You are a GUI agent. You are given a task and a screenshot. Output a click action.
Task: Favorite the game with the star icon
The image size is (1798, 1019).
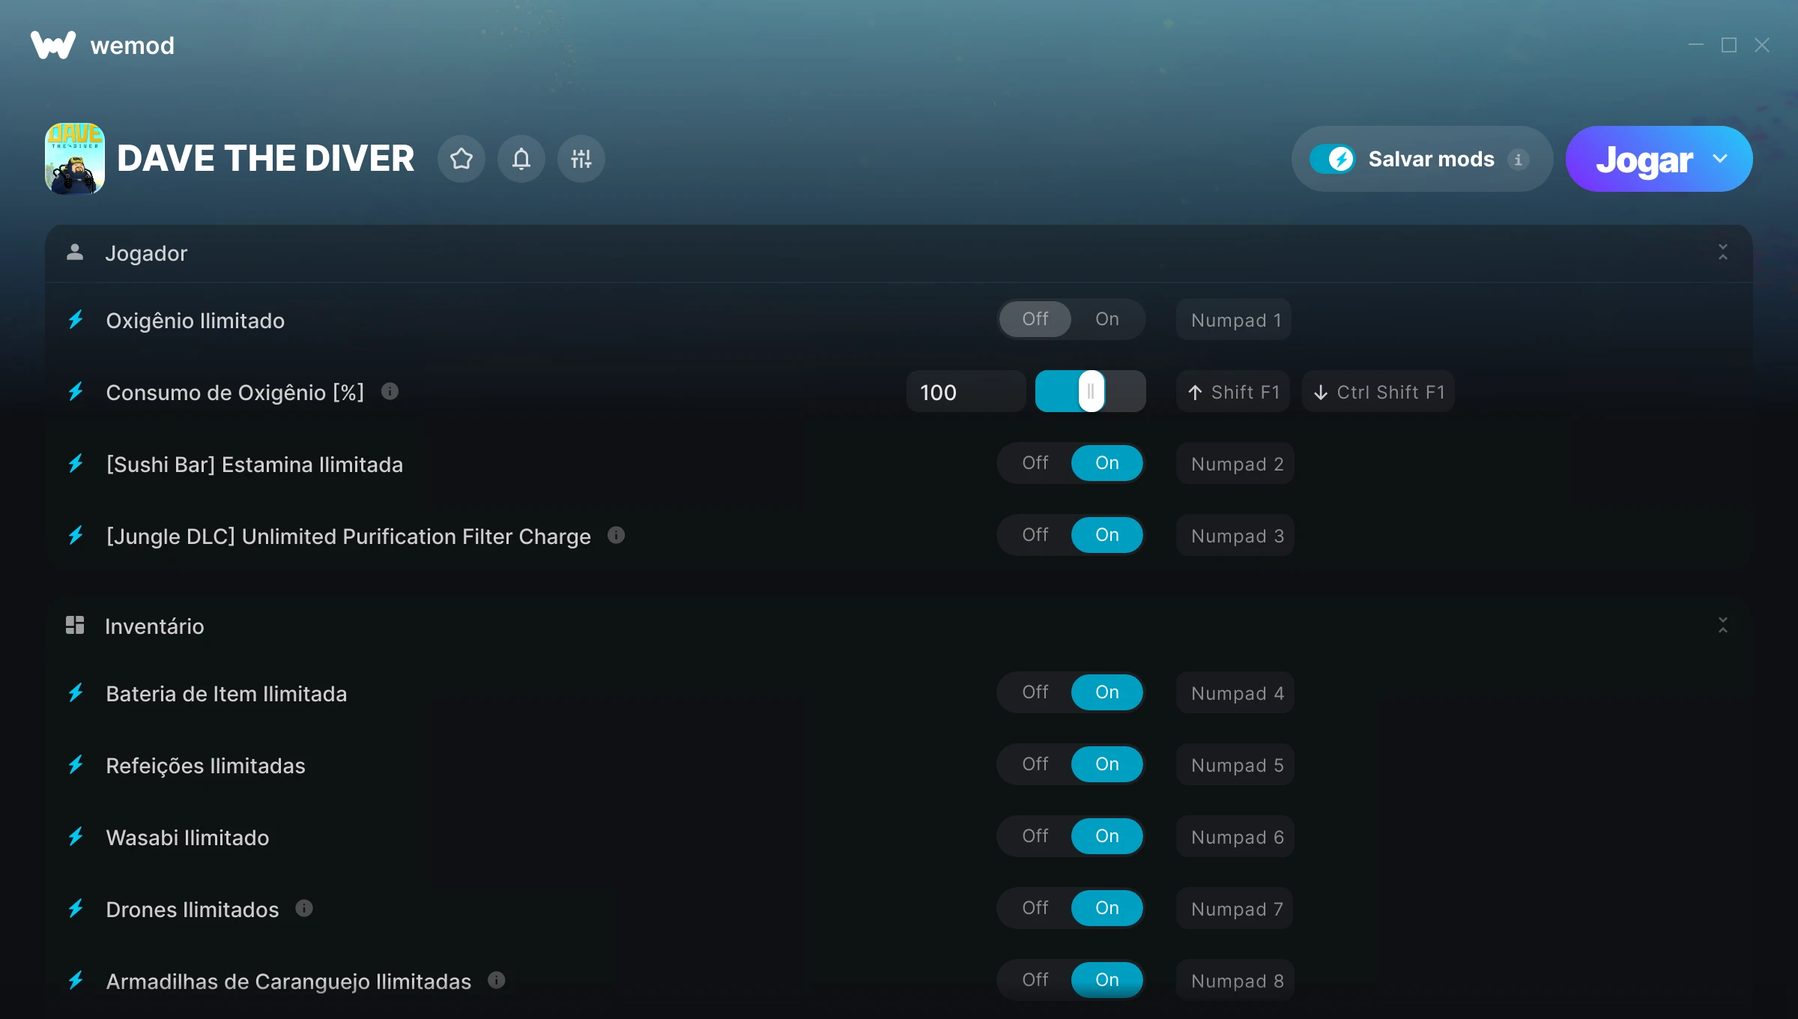tap(461, 159)
